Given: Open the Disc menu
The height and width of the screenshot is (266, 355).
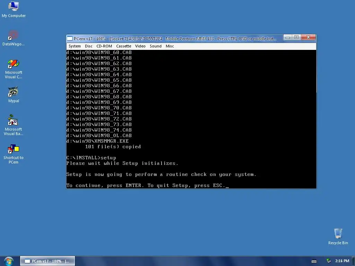Looking at the screenshot, I should pos(88,46).
